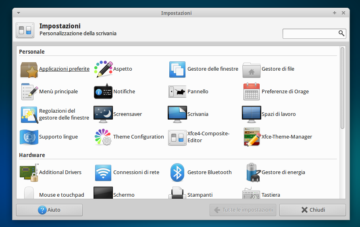Open the Preferenze di Orage calendar icon
Image resolution: width=360 pixels, height=227 pixels.
[252, 92]
